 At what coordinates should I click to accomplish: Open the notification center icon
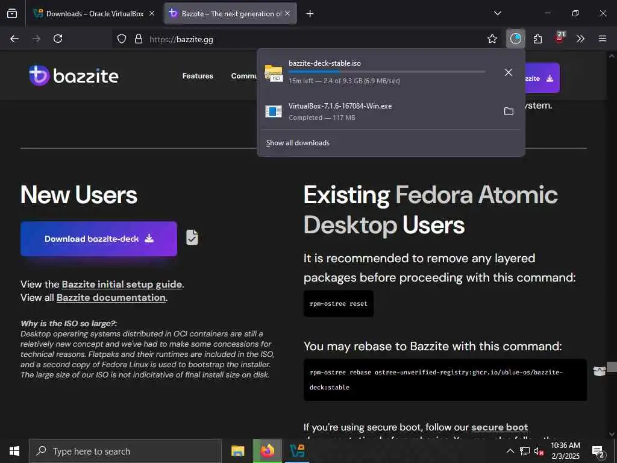point(598,452)
